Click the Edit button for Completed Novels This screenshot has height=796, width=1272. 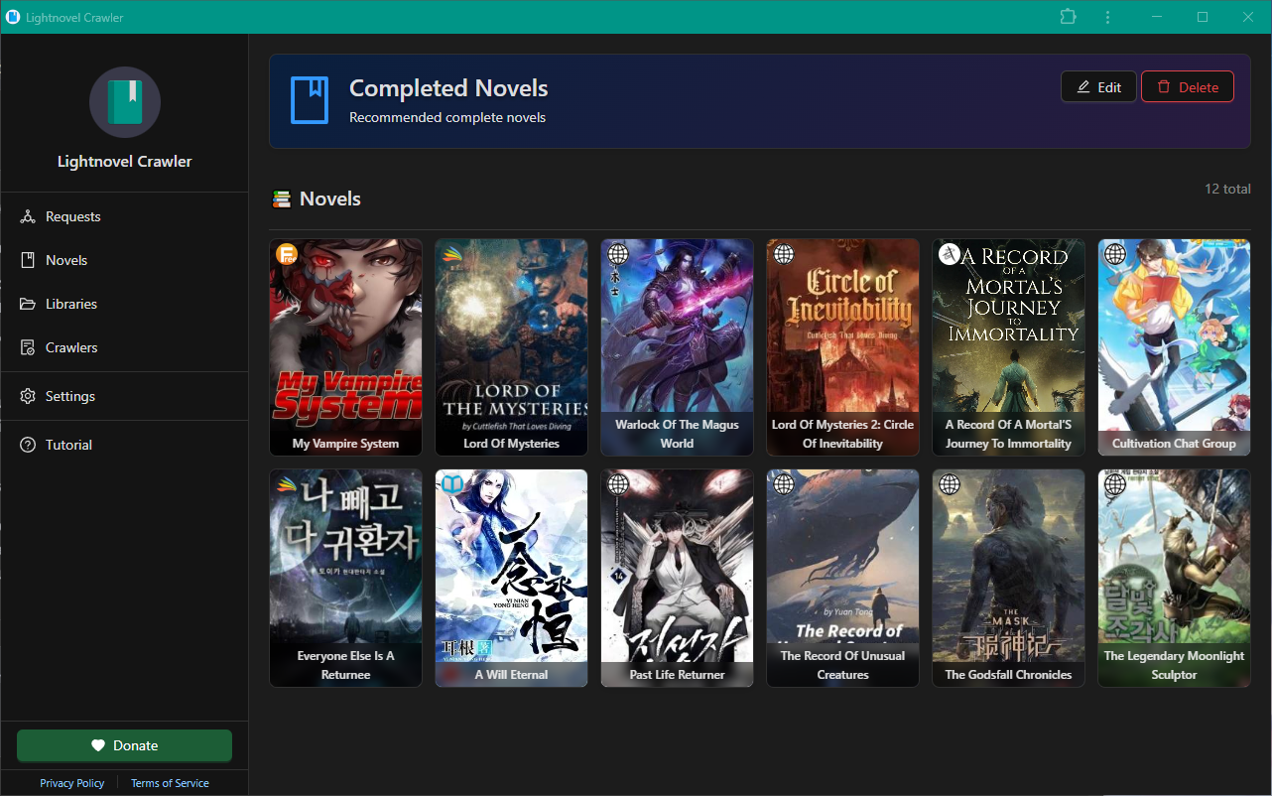click(x=1098, y=87)
